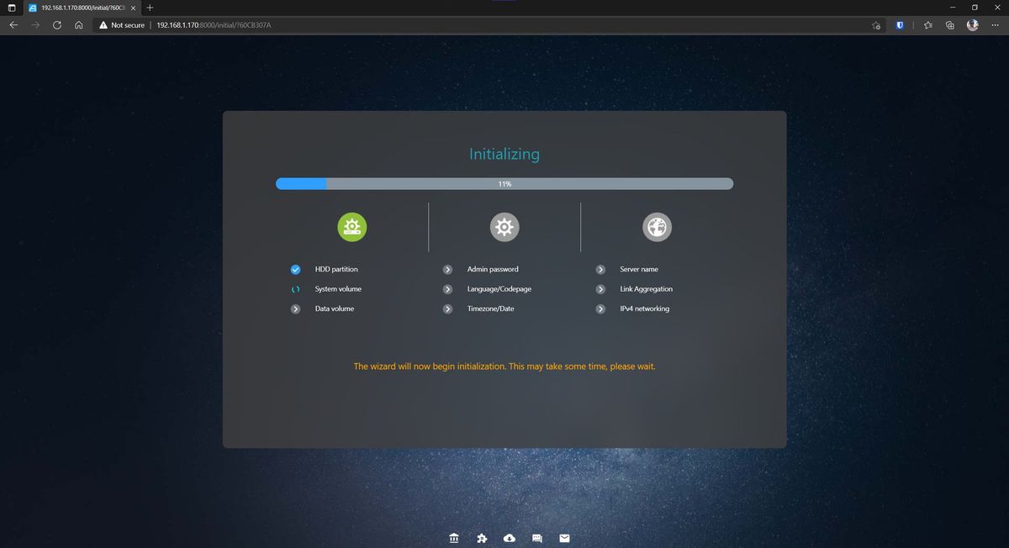This screenshot has height=548, width=1009.
Task: Click the arrow icon beside Link Aggregation
Action: tap(600, 289)
